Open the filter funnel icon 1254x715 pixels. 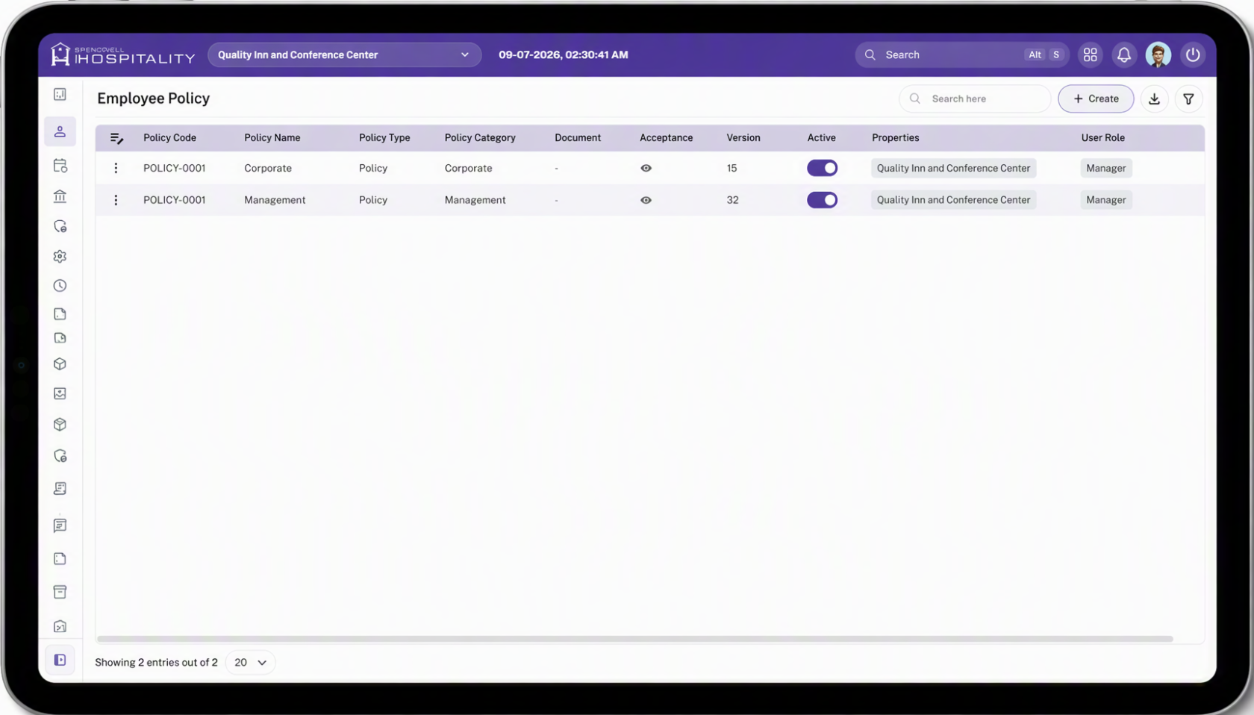tap(1188, 99)
